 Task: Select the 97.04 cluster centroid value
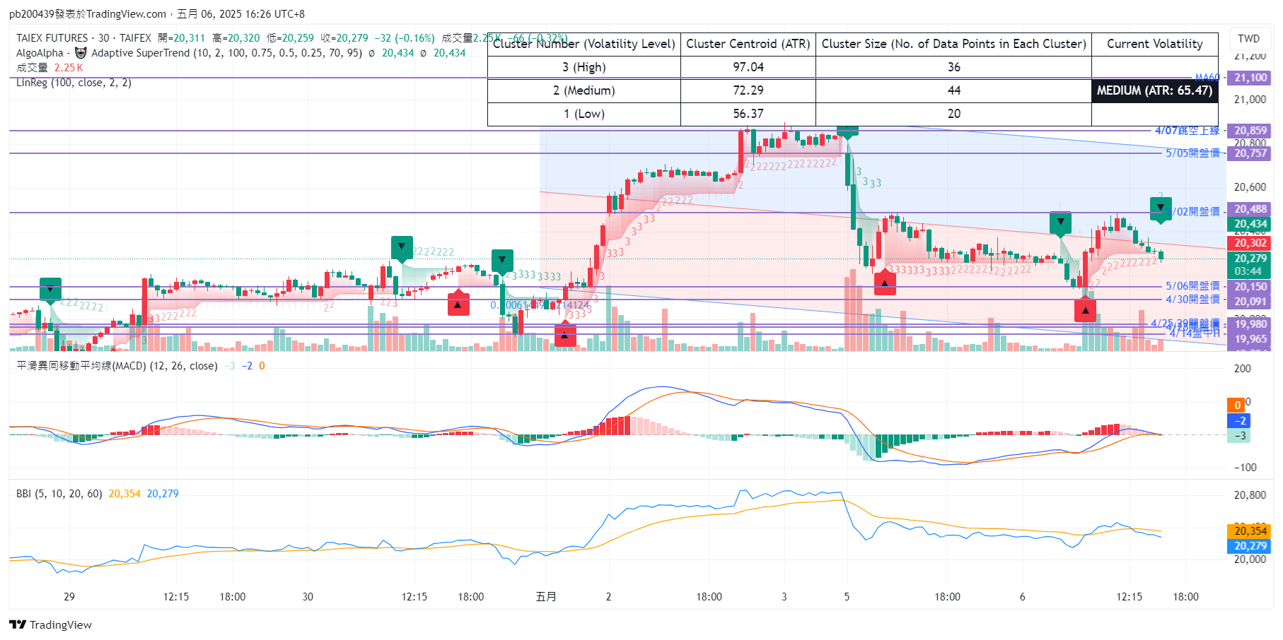748,67
